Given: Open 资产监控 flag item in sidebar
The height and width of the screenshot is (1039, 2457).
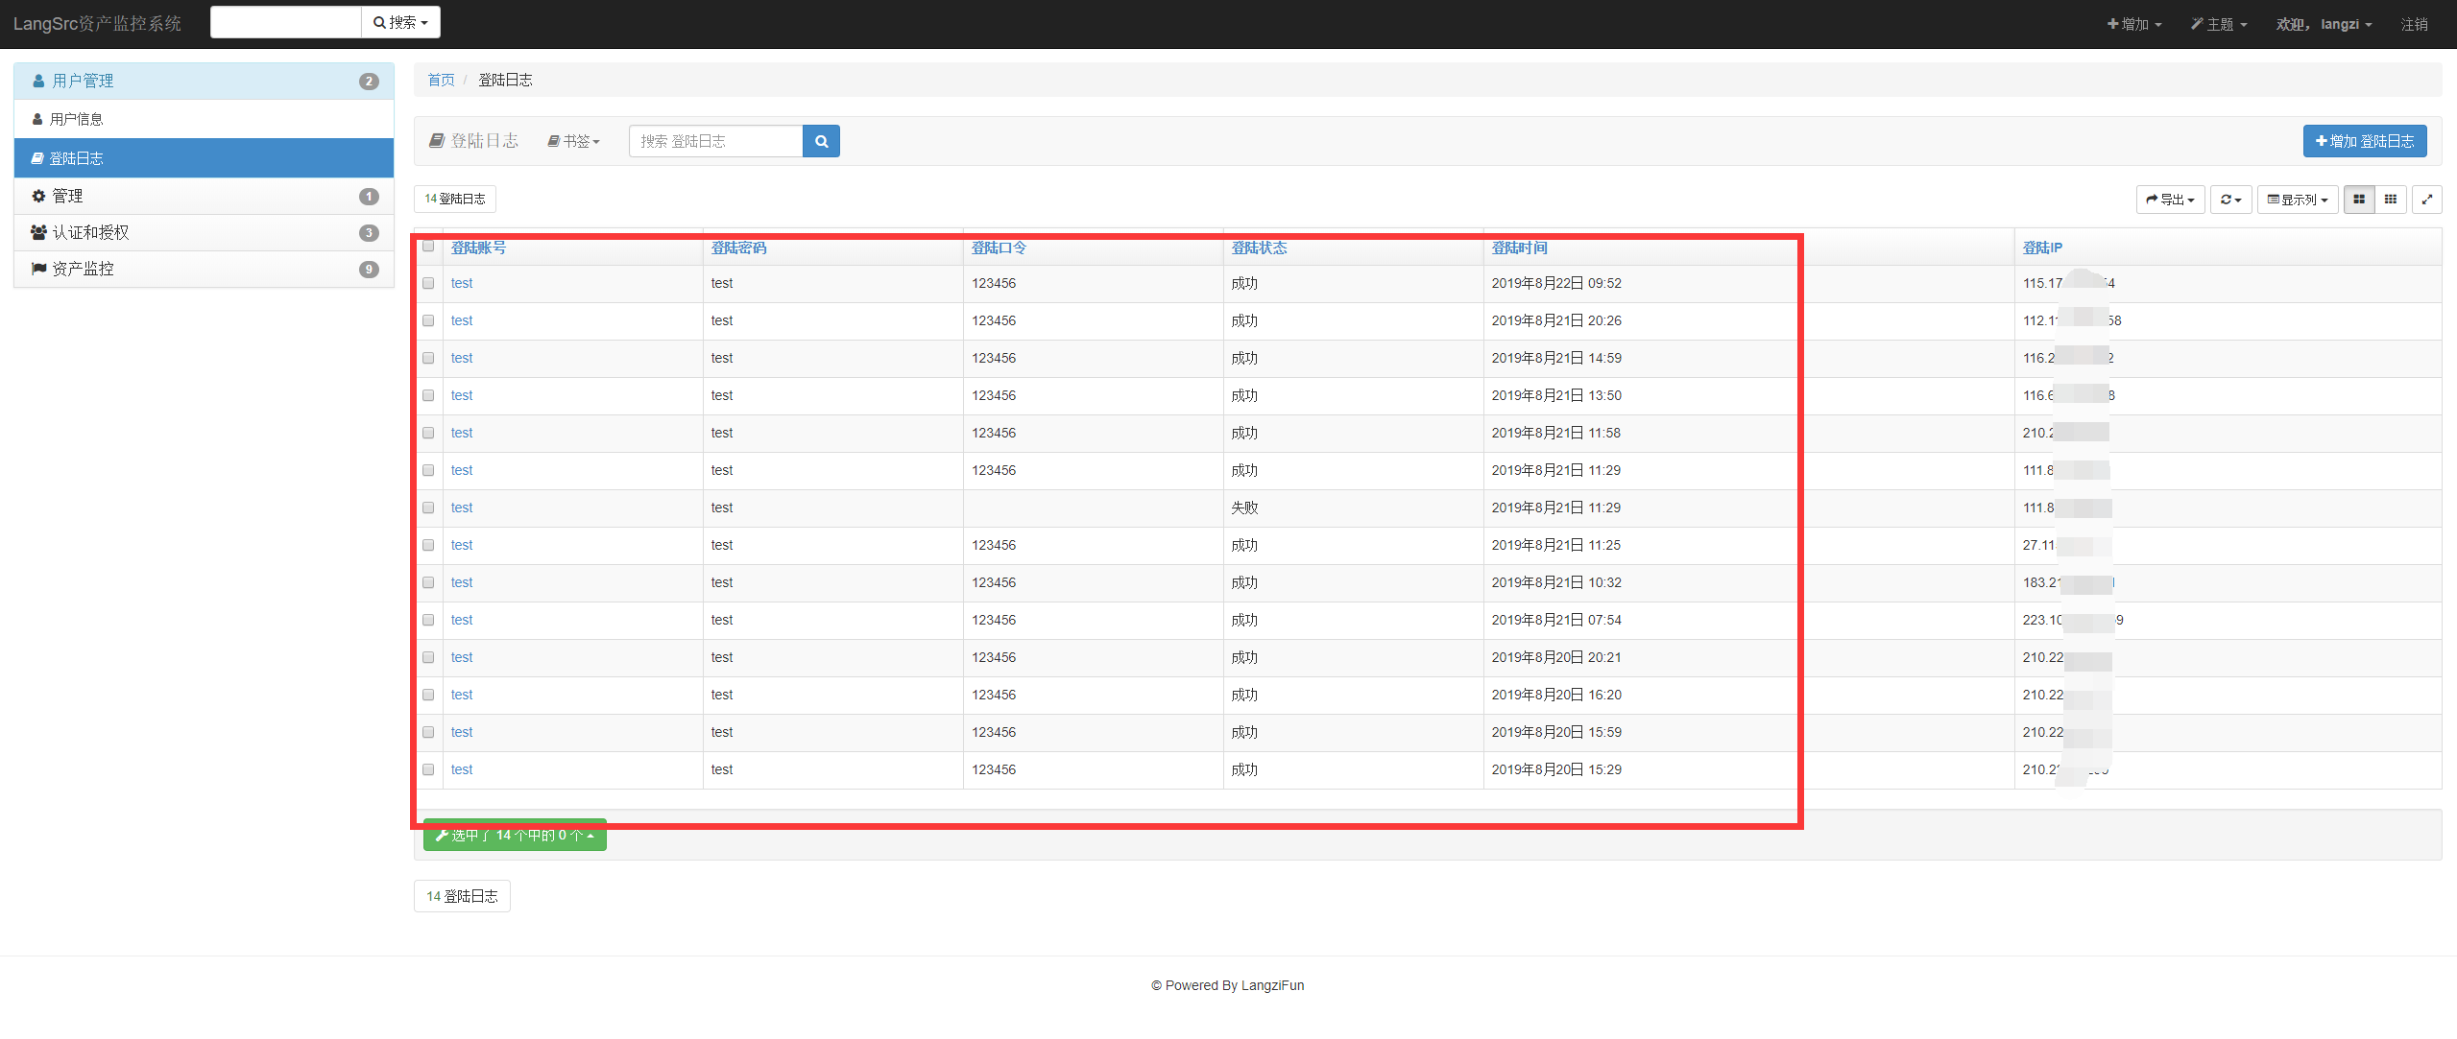Looking at the screenshot, I should point(83,270).
